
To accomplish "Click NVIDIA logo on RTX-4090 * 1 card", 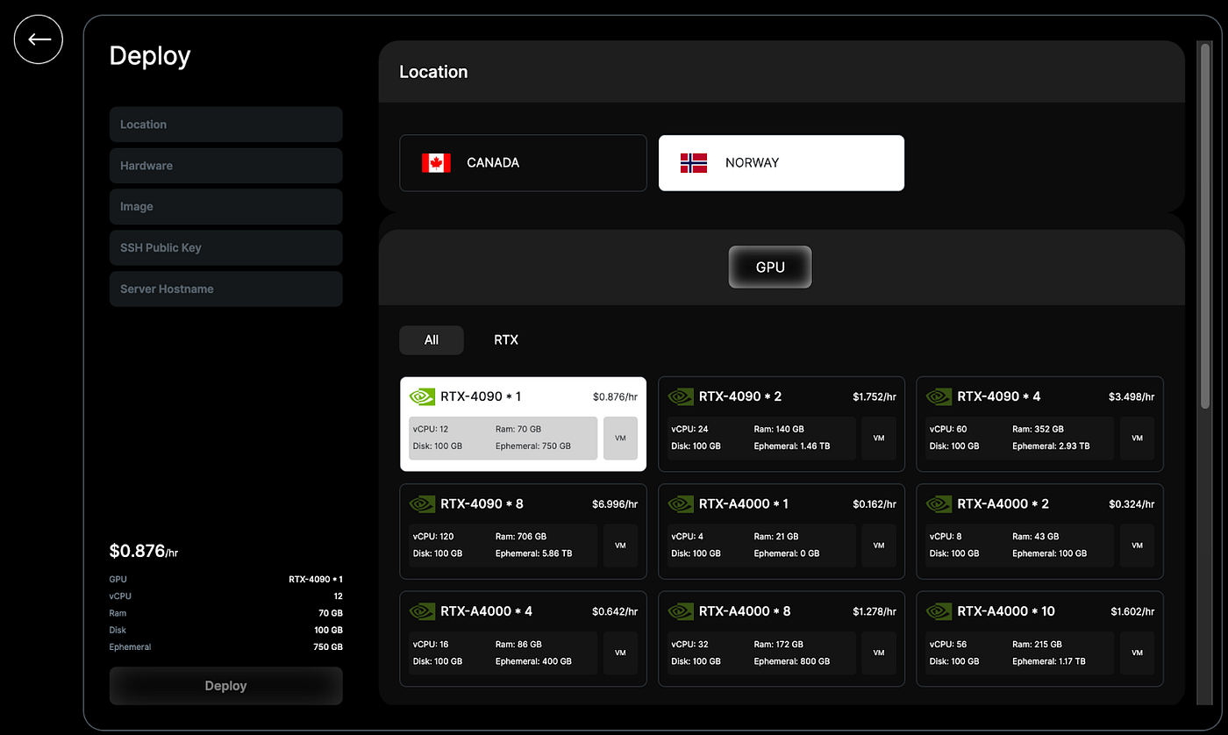I will [x=422, y=397].
